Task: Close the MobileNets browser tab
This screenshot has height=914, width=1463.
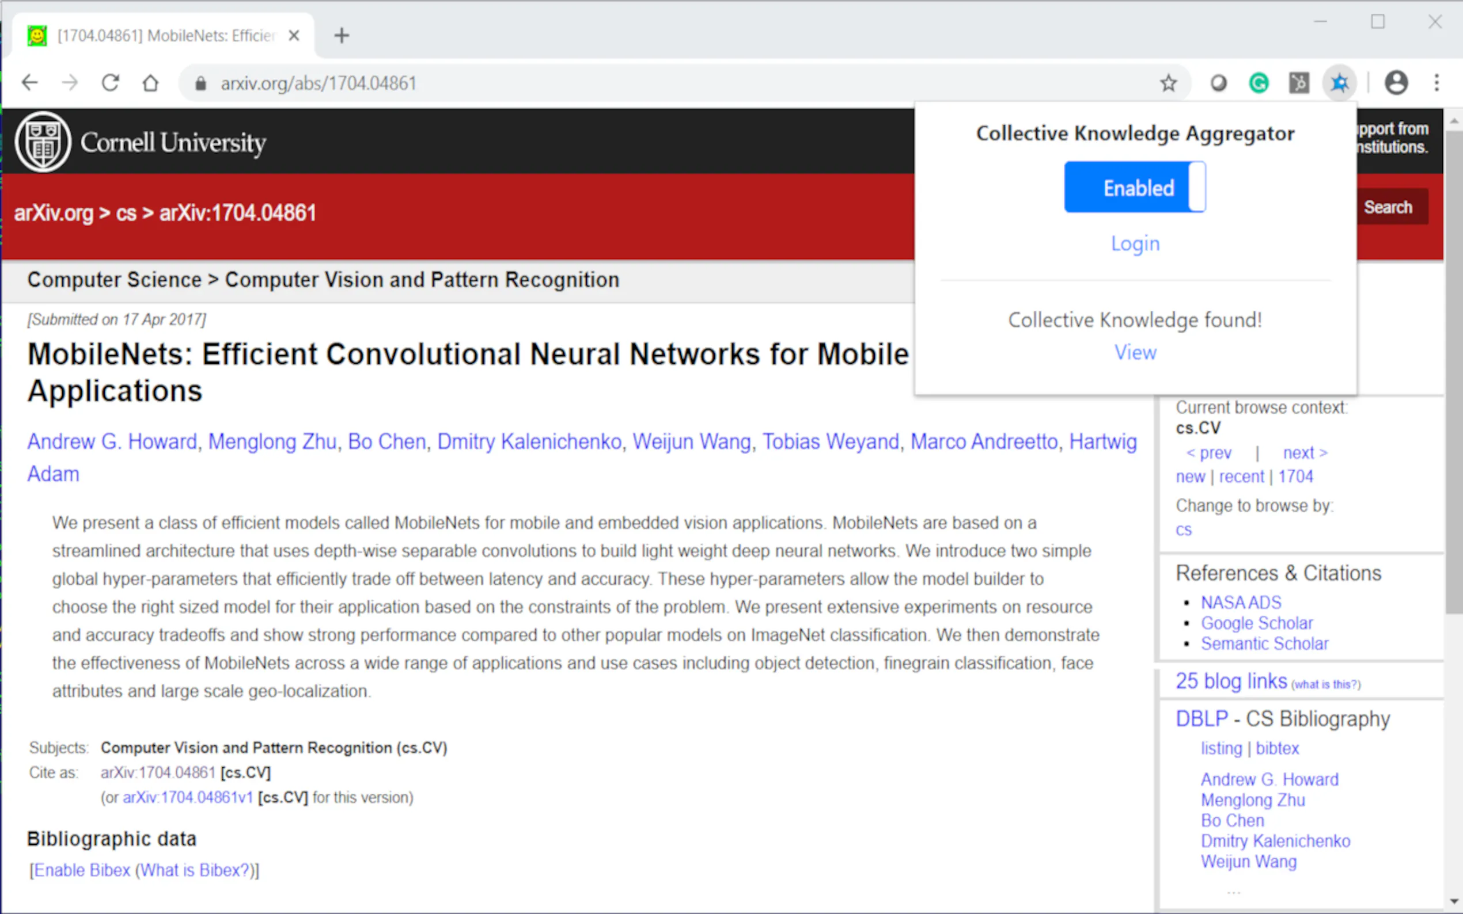Action: 294,36
